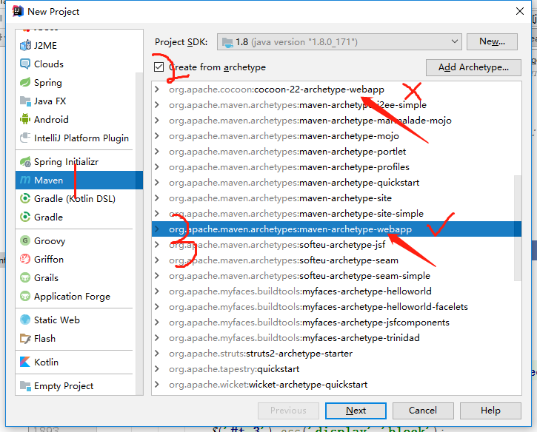This screenshot has width=537, height=432.
Task: Click the Gradle project icon
Action: [25, 217]
